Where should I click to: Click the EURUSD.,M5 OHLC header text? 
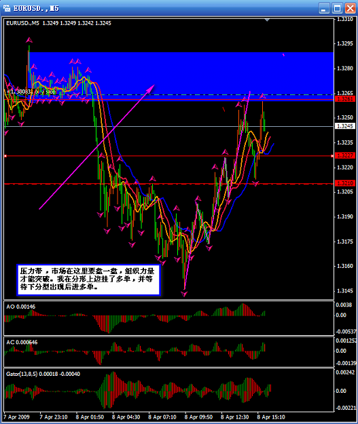(58, 23)
